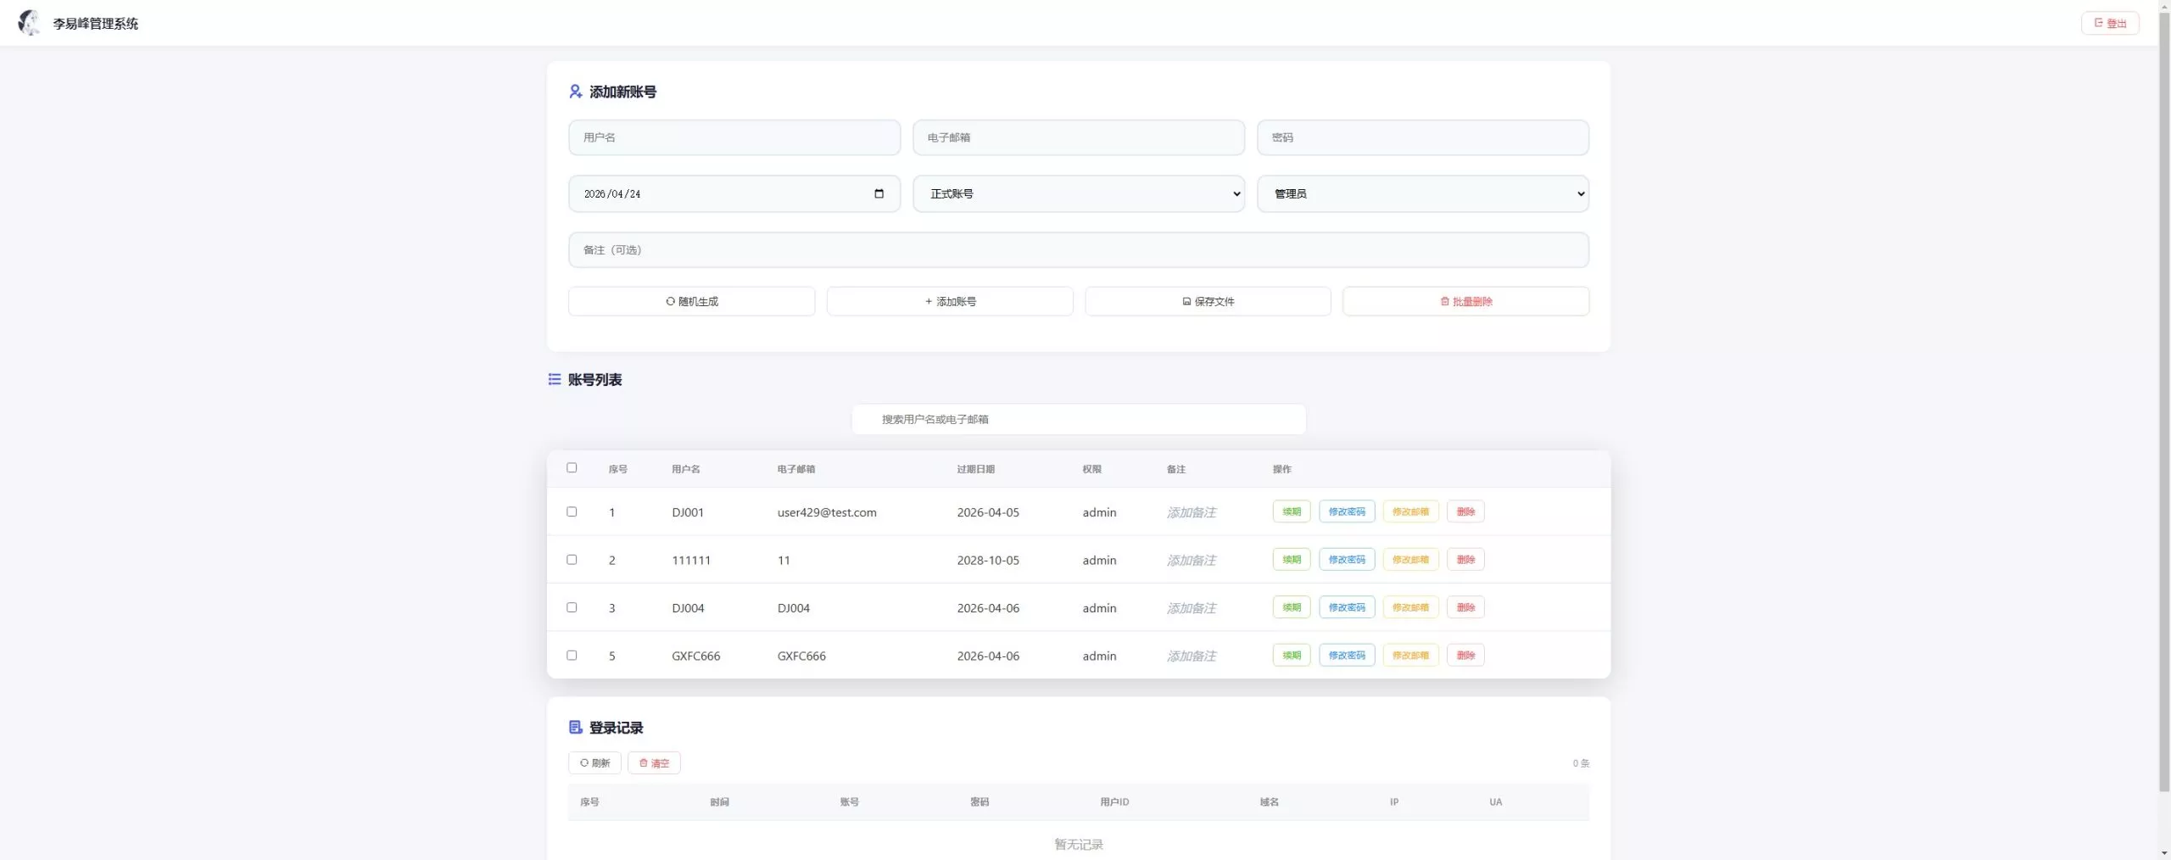Open the 正式账号 account type dropdown
2171x860 pixels.
[x=1078, y=193]
